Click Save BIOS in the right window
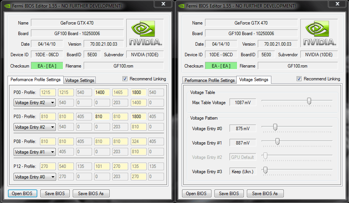Viewport: 349px width, 203px height. (229, 194)
